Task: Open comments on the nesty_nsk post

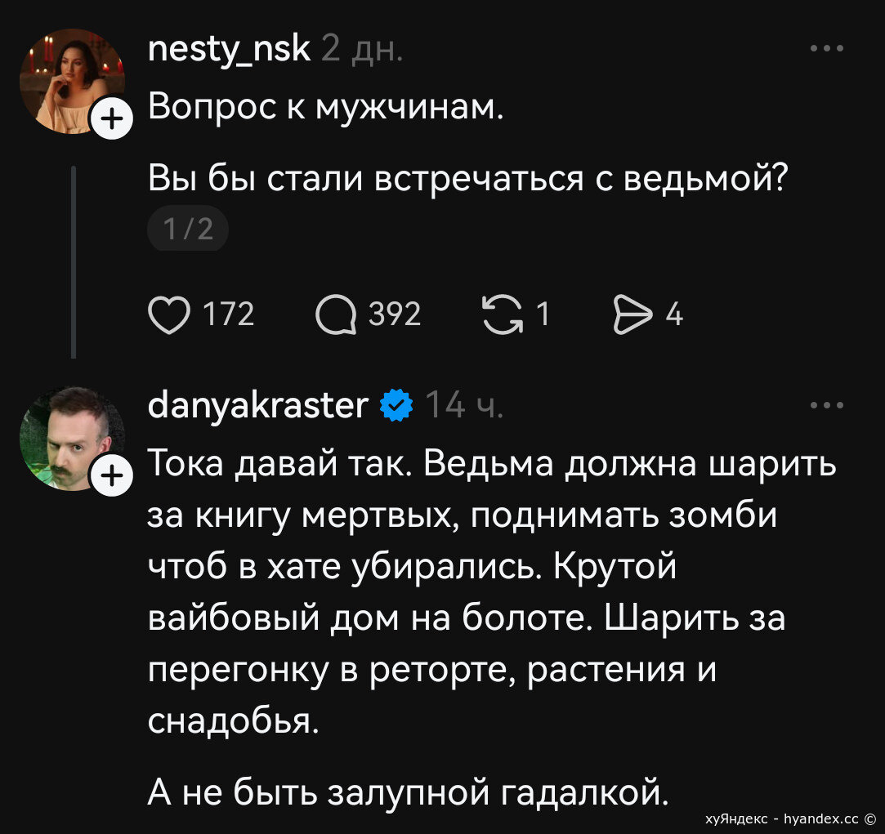Action: [x=336, y=314]
